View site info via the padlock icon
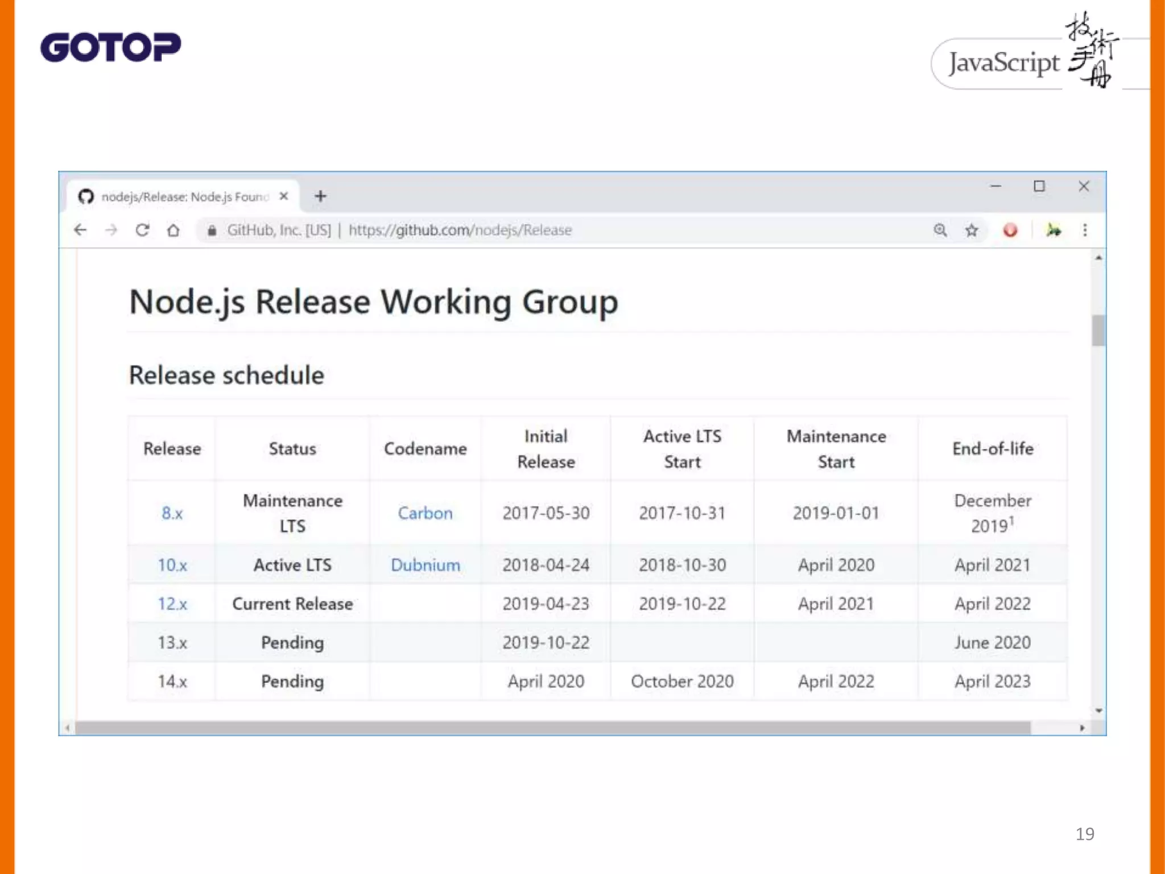1165x874 pixels. 212,230
